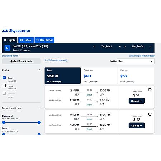This screenshot has width=161, height=161.
Task: Open the Skyscanner logo home link
Action: [16, 31]
